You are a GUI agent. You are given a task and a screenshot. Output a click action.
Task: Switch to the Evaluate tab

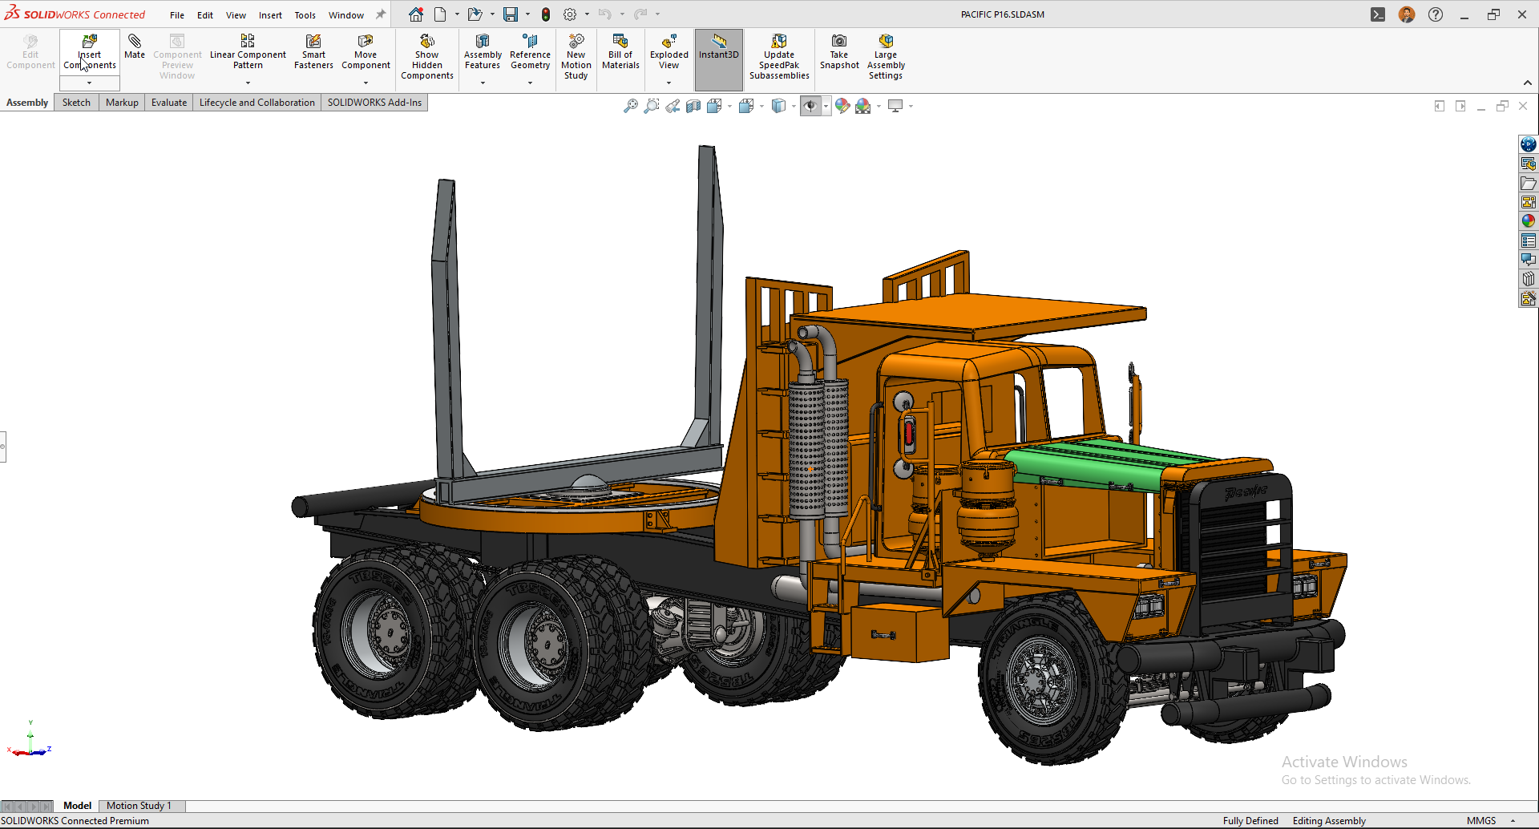(169, 103)
